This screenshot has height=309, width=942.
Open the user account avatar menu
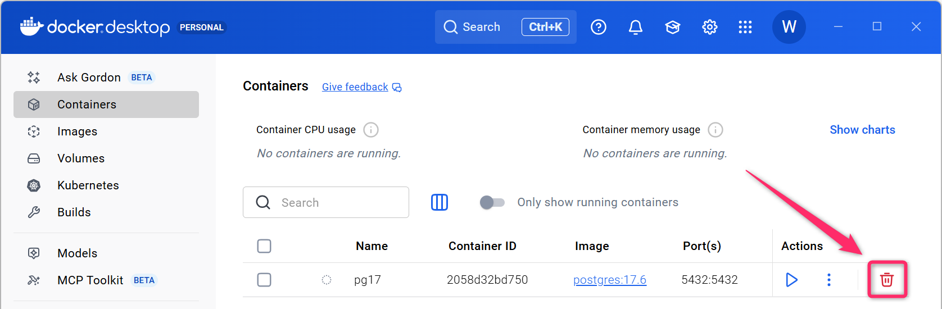tap(789, 27)
